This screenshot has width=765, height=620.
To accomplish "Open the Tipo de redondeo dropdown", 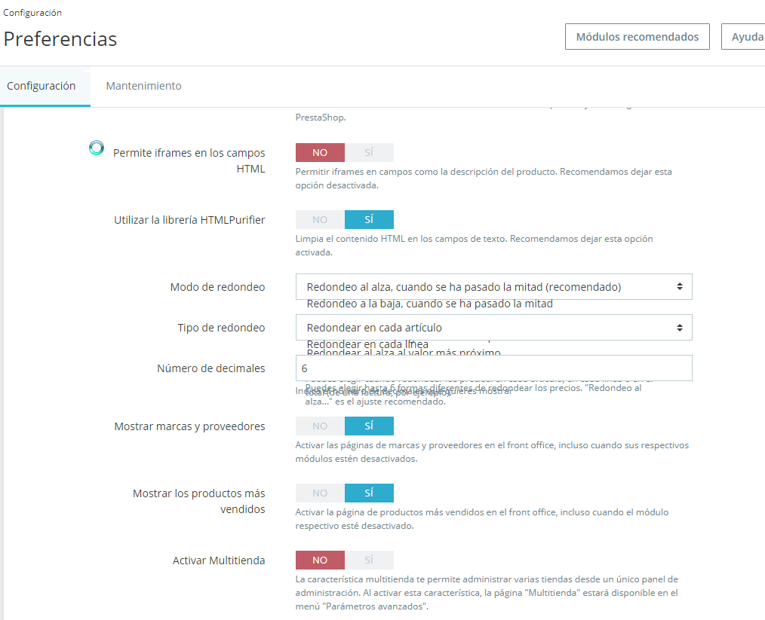I will pyautogui.click(x=493, y=328).
